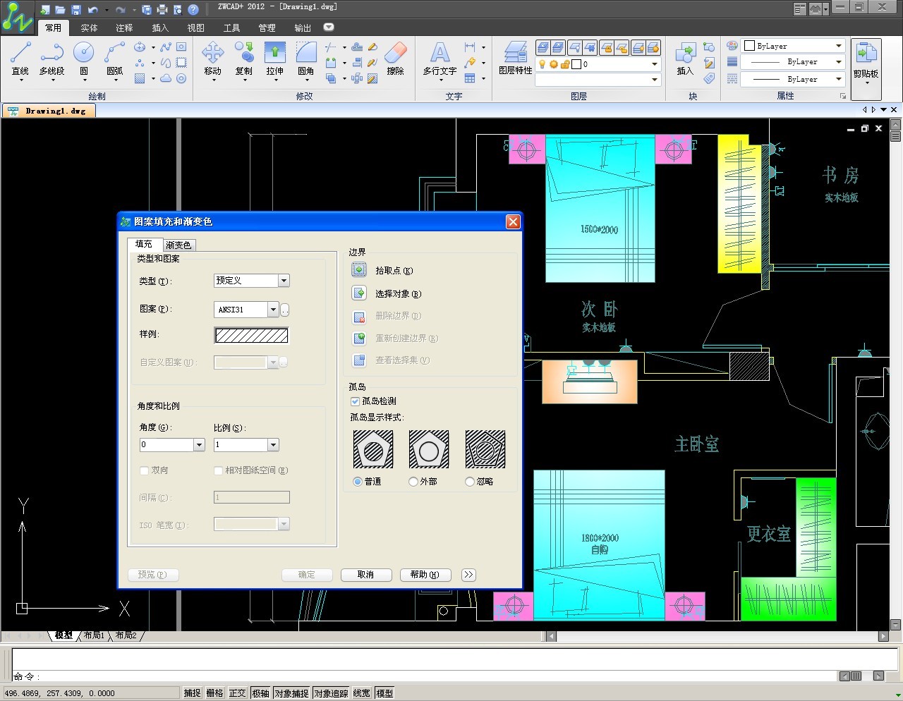This screenshot has width=903, height=701.
Task: Click the hatch pattern sample swatch
Action: coord(251,336)
